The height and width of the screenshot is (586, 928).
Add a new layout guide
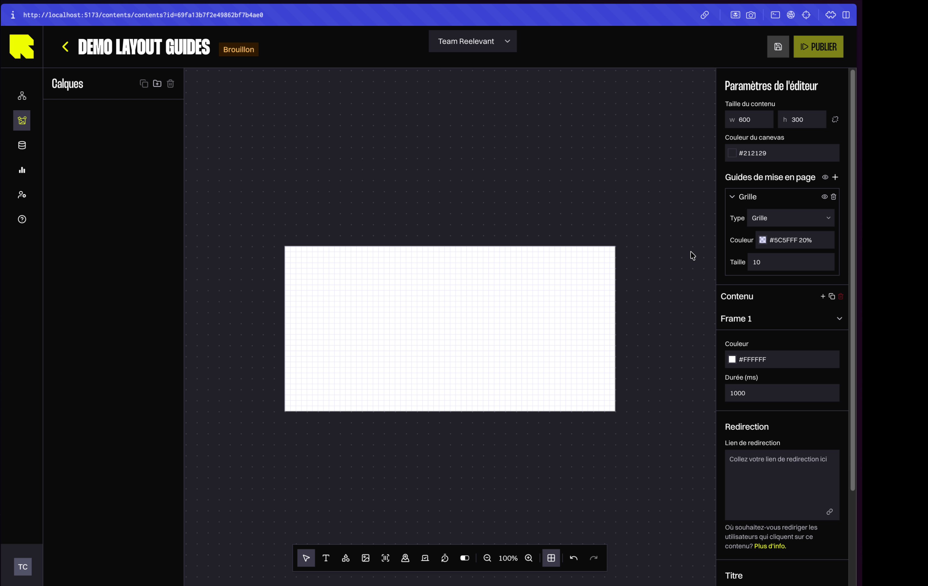click(x=835, y=177)
